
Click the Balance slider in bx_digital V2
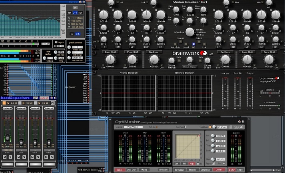[x=270, y=93]
